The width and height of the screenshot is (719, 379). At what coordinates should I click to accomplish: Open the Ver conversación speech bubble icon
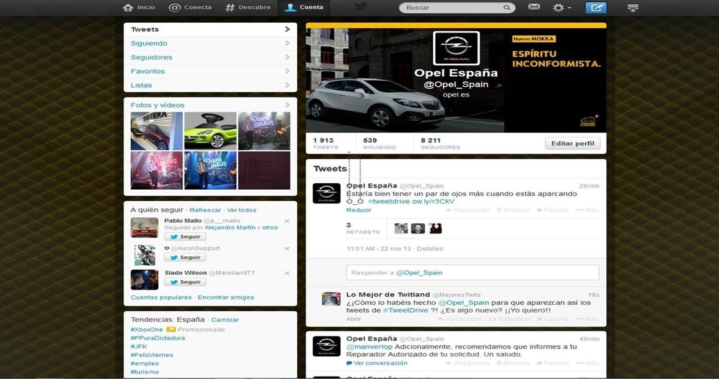(349, 363)
